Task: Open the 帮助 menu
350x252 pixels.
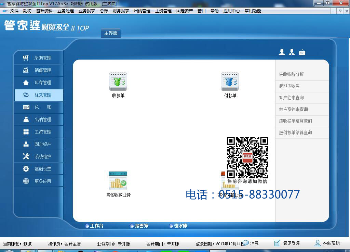Action: 214,11
